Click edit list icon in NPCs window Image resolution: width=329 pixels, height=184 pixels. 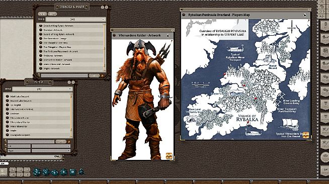tap(68, 142)
